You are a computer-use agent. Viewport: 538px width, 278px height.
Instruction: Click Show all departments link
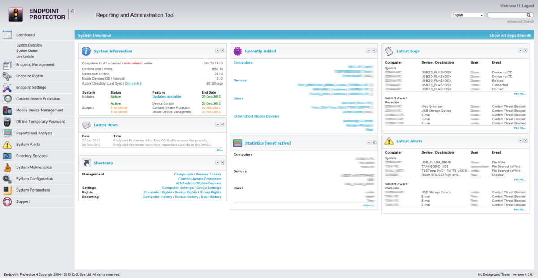[510, 35]
